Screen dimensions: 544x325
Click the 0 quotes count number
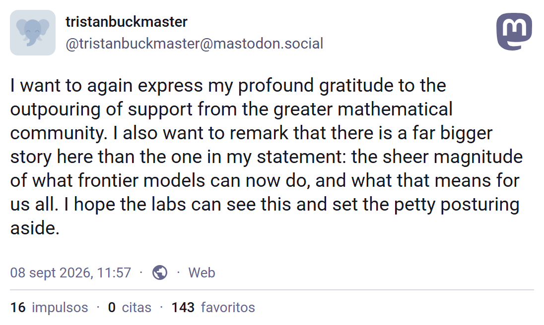[112, 307]
